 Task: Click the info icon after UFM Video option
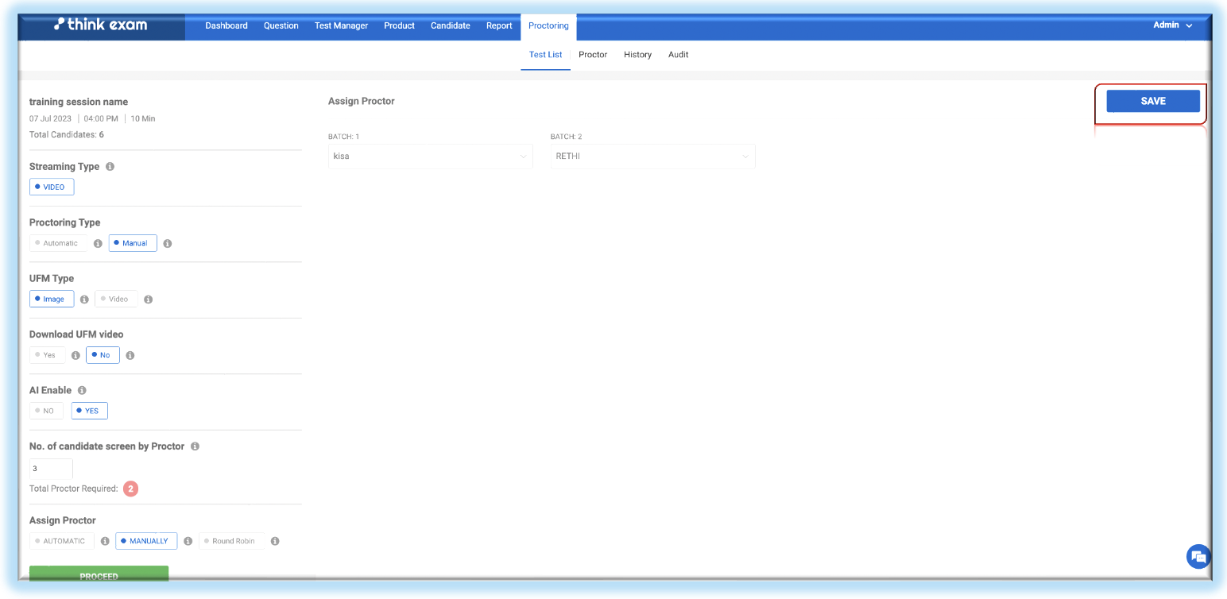149,299
